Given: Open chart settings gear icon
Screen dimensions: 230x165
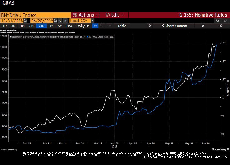Looking at the screenshot, I should coord(221,26).
